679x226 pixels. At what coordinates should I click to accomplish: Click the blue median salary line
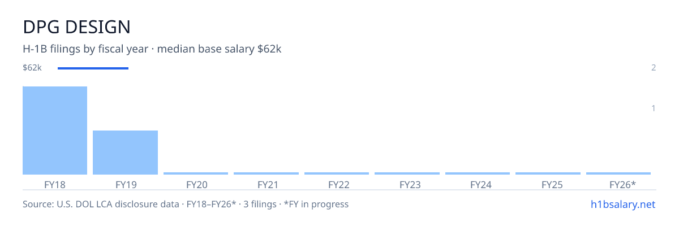(x=93, y=68)
